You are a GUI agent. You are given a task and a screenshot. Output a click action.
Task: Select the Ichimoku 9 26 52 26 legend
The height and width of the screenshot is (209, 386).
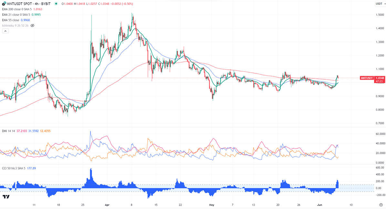pyautogui.click(x=15, y=25)
